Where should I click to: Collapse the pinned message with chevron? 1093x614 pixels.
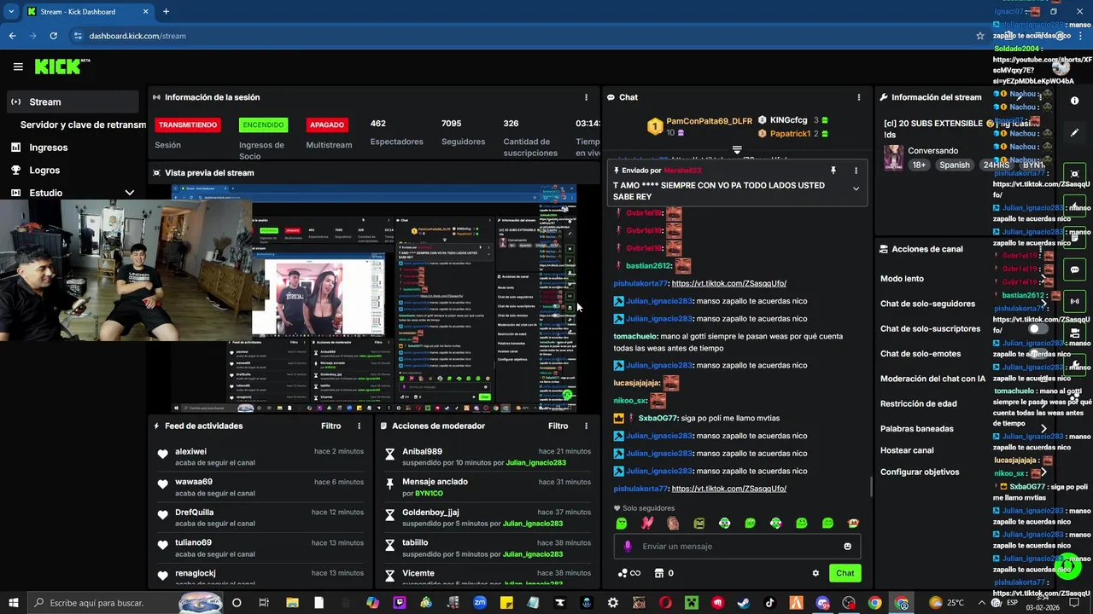[856, 189]
